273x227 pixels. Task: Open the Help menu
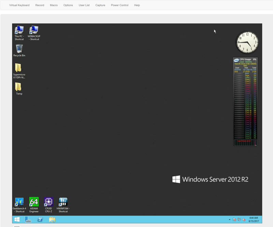tap(137, 5)
